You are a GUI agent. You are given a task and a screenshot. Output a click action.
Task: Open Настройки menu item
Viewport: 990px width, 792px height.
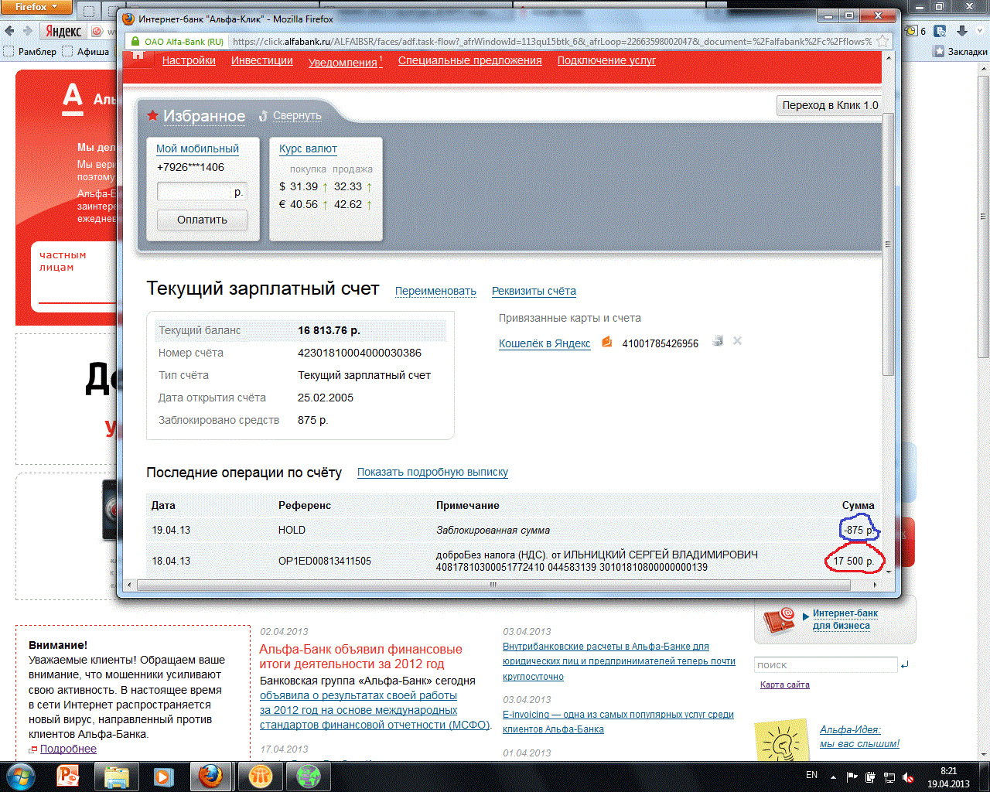click(189, 60)
